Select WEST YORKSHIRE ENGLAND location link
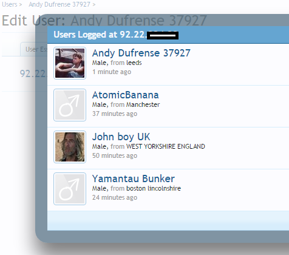This screenshot has width=289, height=255. (166, 146)
